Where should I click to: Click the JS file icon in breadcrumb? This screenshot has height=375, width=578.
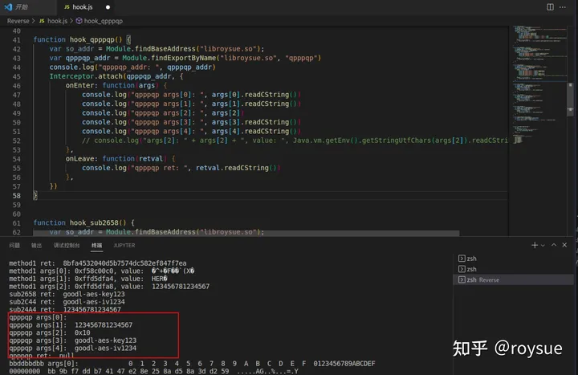pos(42,21)
